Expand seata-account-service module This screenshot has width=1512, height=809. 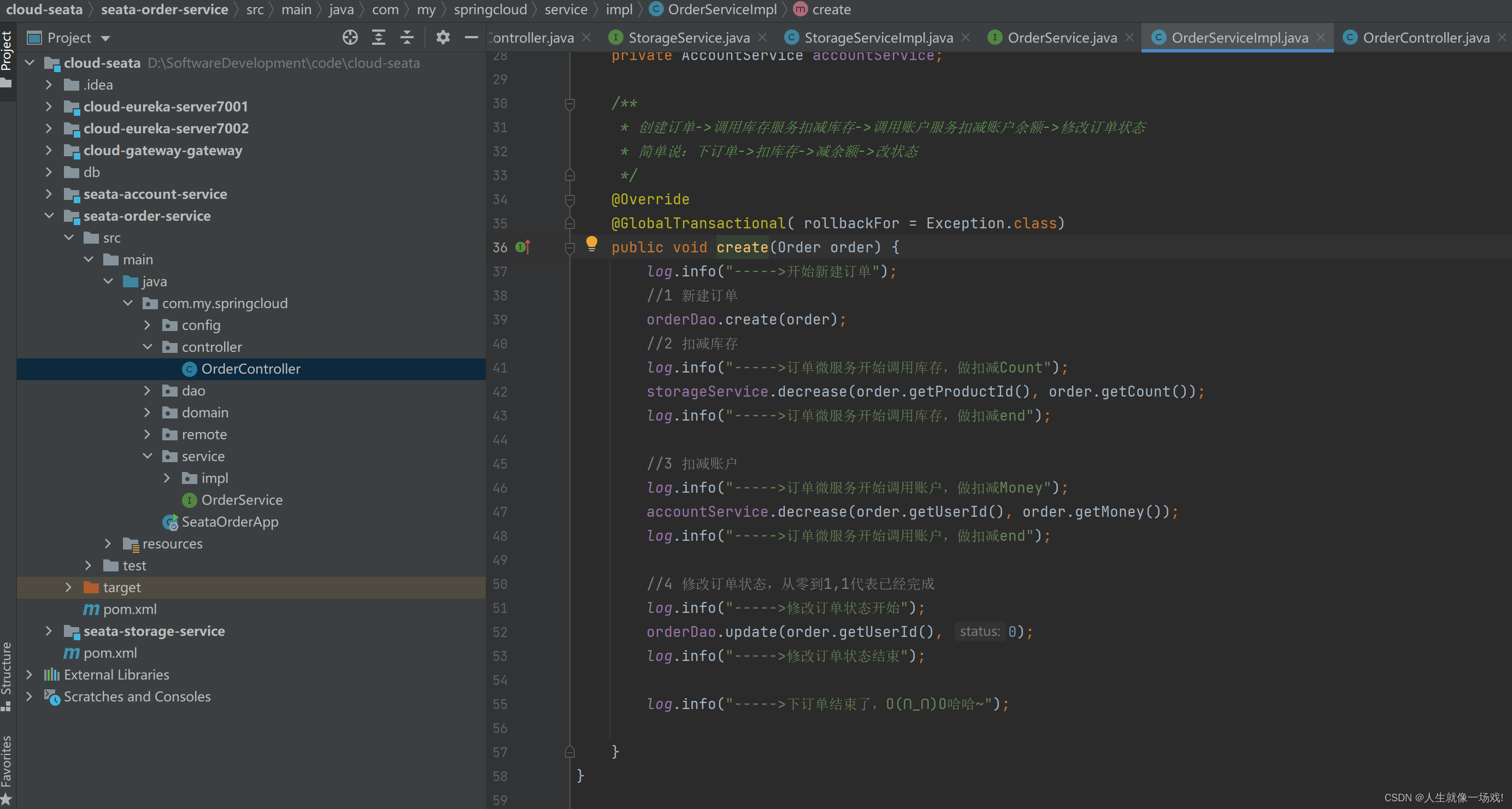click(49, 193)
